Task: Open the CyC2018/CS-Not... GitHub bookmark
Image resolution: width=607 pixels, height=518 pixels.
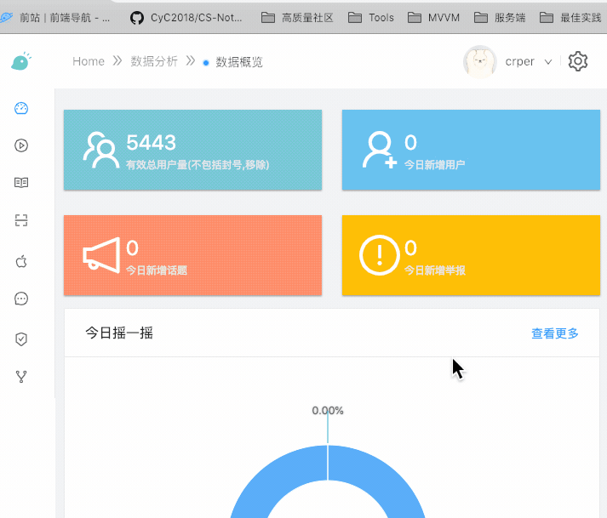Action: (x=186, y=18)
